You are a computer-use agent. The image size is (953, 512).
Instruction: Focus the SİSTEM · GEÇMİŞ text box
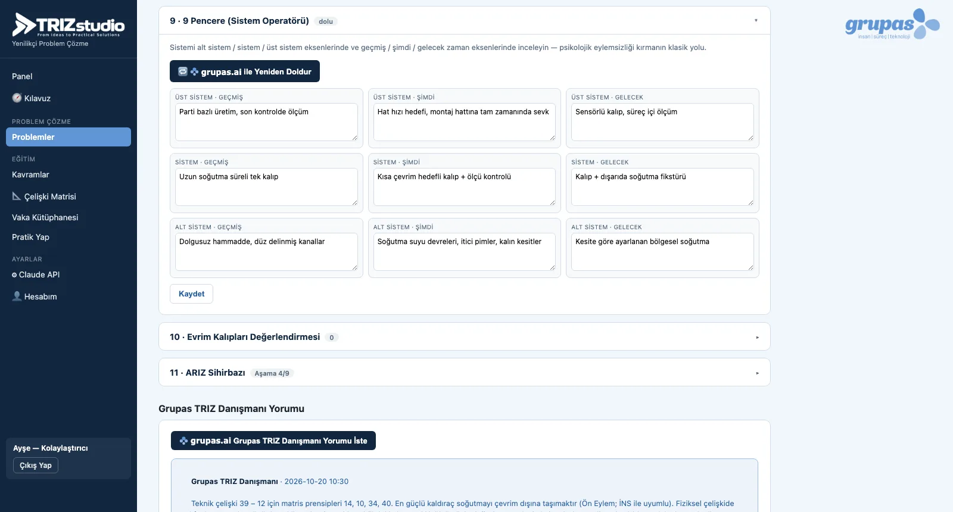tap(266, 187)
